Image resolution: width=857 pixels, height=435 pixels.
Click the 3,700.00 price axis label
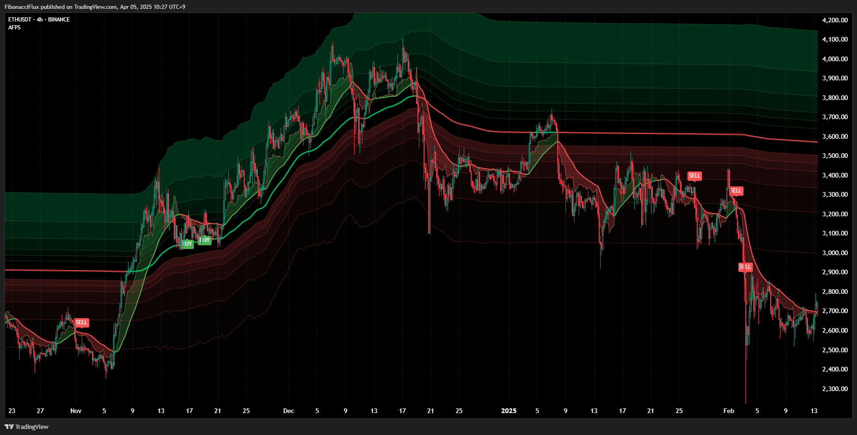point(835,117)
